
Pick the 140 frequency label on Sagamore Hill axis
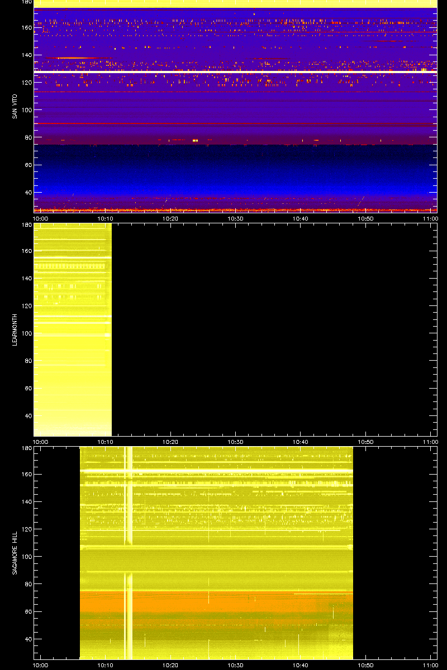click(x=26, y=502)
